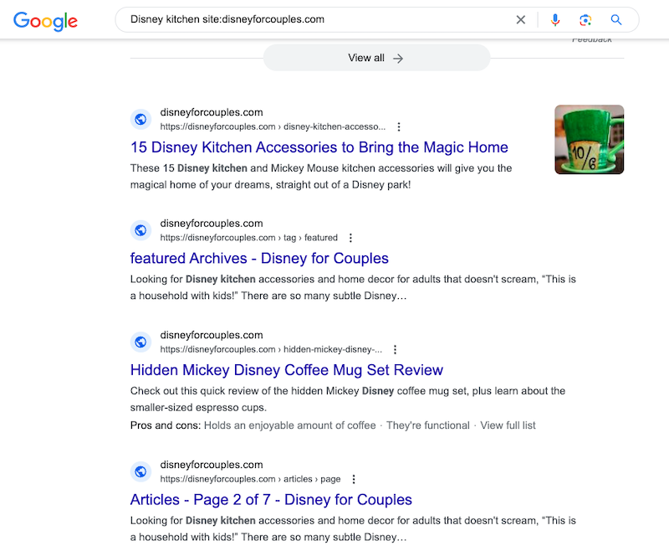Click the favicon beside the Hidden Mickey result
This screenshot has width=669, height=551.
coord(140,342)
